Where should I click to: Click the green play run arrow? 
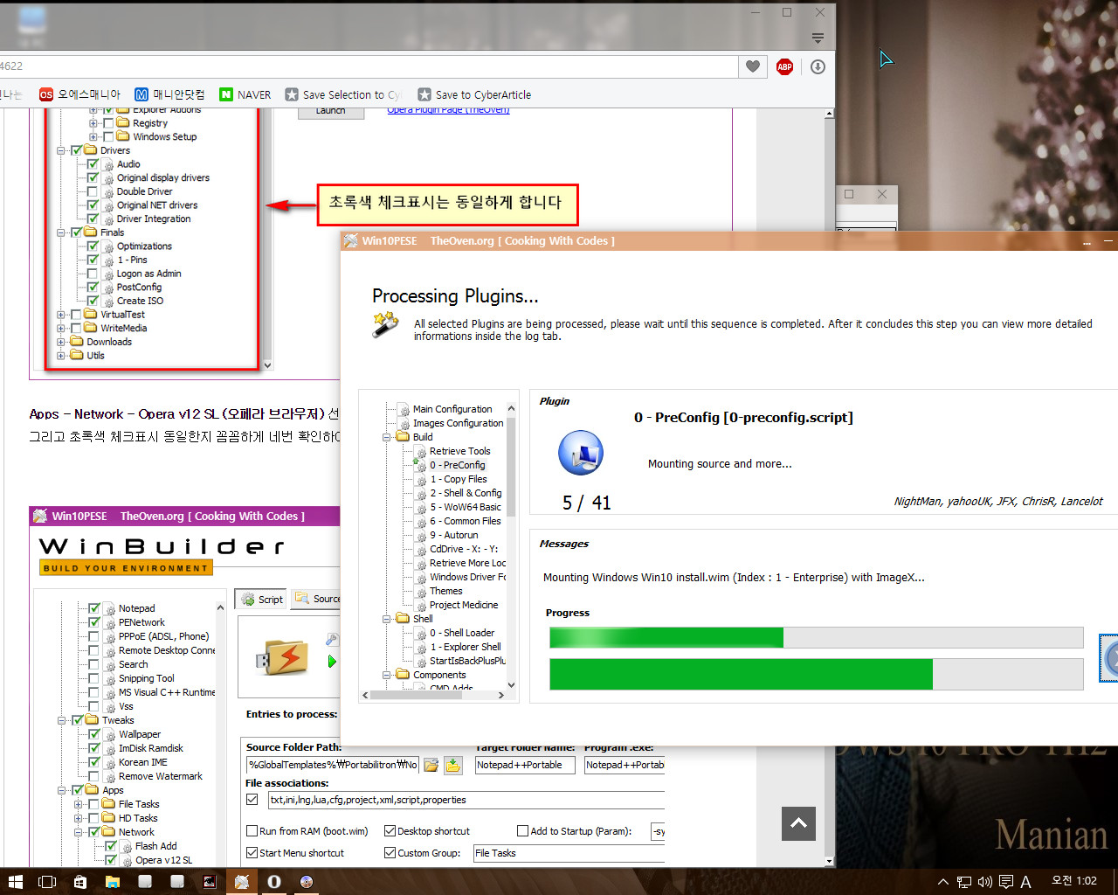(332, 662)
